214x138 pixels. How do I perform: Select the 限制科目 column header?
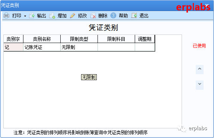tap(116, 39)
